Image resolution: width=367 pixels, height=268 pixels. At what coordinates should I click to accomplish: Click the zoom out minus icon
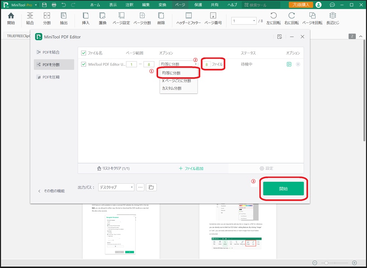[315, 263]
